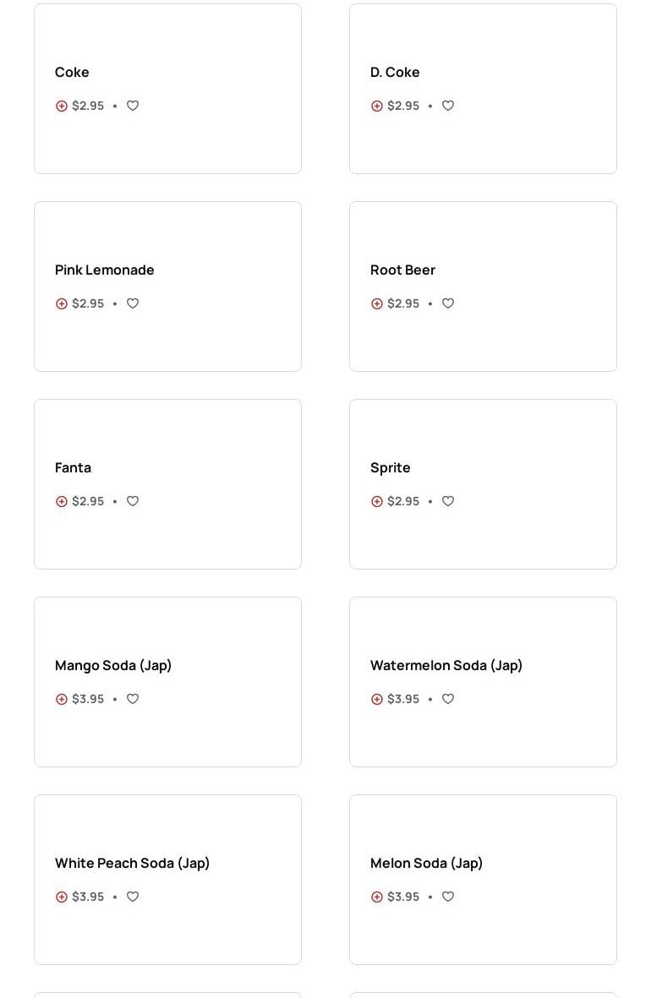Add Coke to the order
The width and height of the screenshot is (651, 998).
(62, 106)
